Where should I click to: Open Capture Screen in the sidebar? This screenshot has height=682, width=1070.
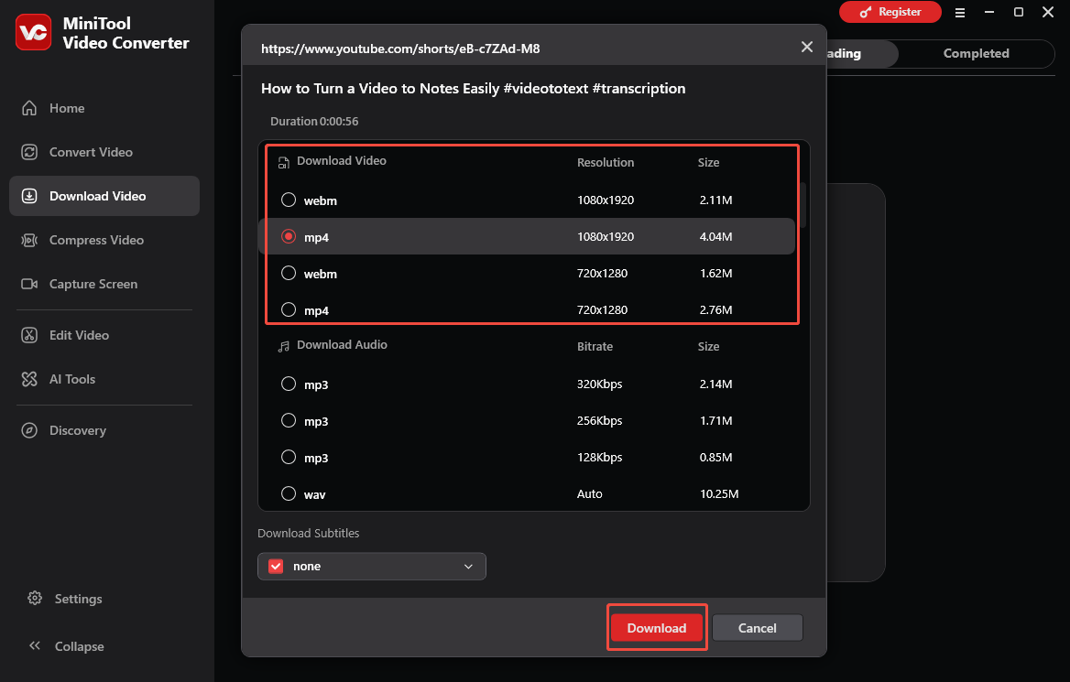click(104, 284)
